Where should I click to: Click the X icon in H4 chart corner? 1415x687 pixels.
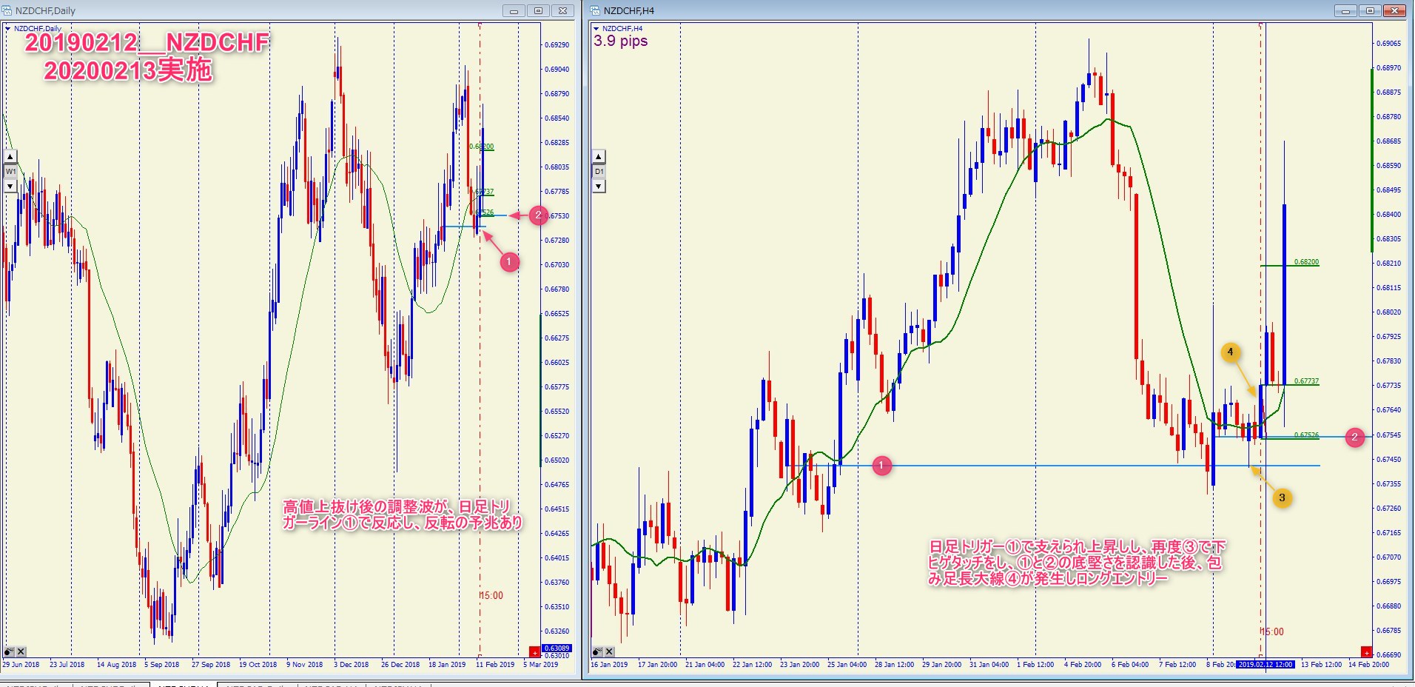609,652
